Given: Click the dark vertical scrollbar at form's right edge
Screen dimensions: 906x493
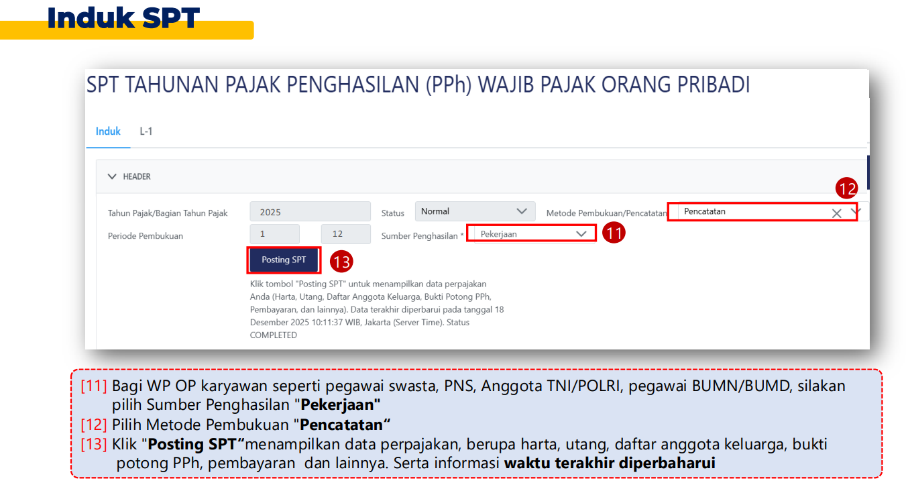Looking at the screenshot, I should pyautogui.click(x=868, y=172).
